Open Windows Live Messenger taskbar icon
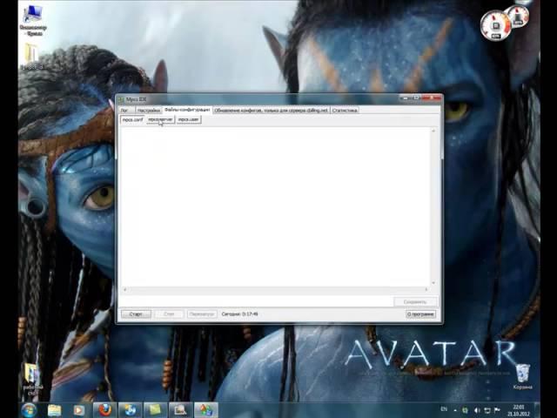The height and width of the screenshot is (418, 557). 130,410
